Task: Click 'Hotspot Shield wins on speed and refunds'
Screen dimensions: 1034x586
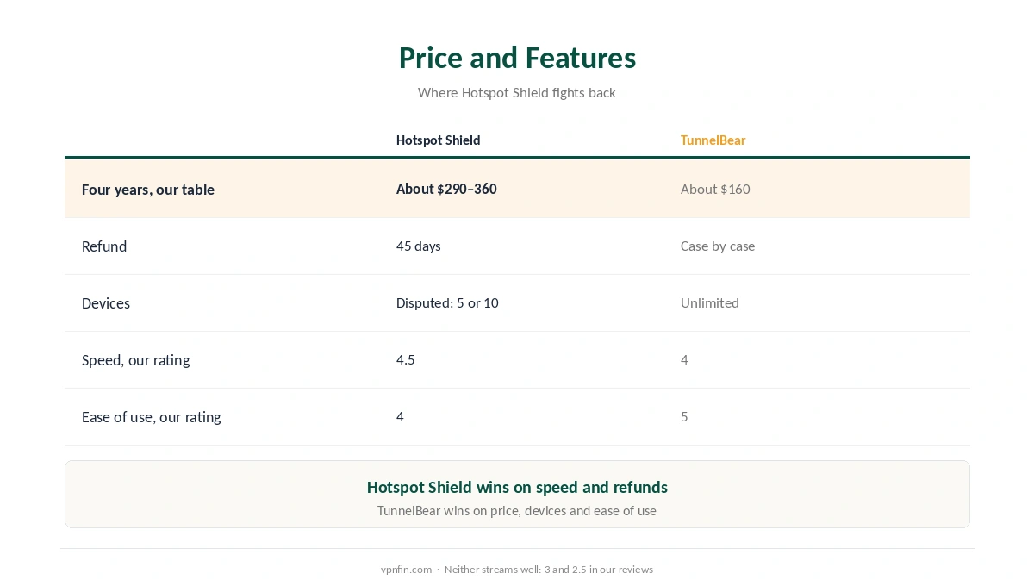Action: point(517,487)
